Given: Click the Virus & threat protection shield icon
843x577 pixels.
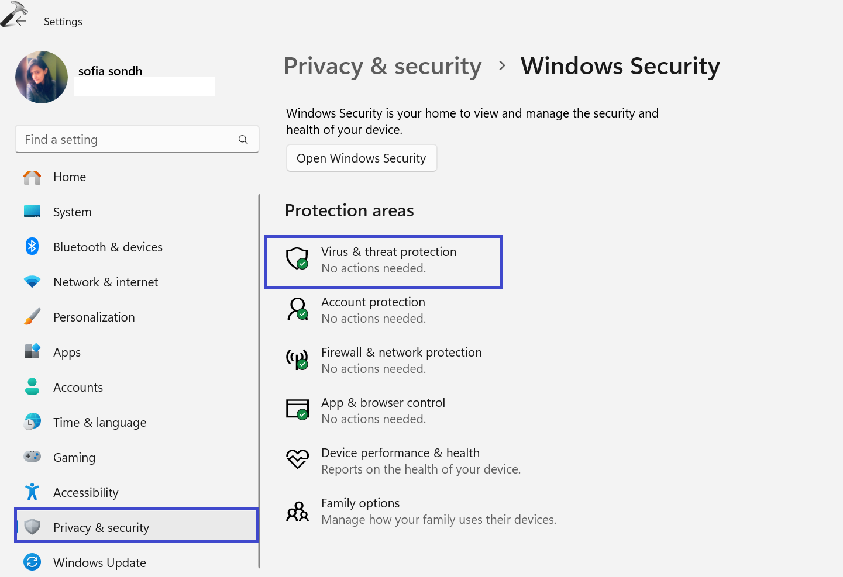Looking at the screenshot, I should pos(297,258).
